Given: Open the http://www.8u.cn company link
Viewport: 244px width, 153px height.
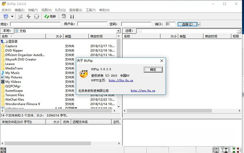Looking at the screenshot, I should click(143, 91).
